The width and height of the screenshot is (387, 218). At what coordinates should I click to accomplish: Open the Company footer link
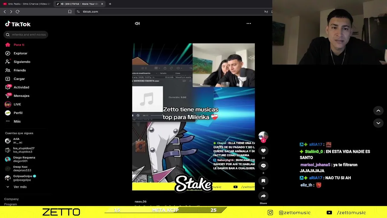[11, 199]
